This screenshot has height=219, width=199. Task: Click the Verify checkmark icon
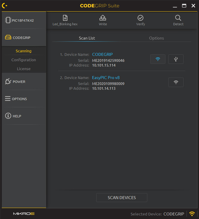pos(140,18)
